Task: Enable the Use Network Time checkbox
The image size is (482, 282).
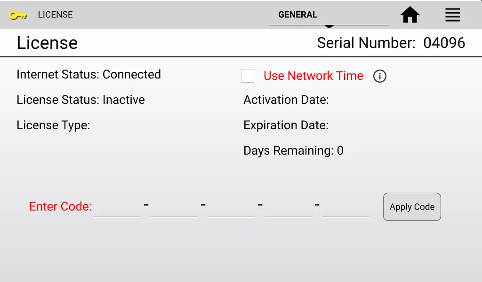Action: [x=248, y=76]
